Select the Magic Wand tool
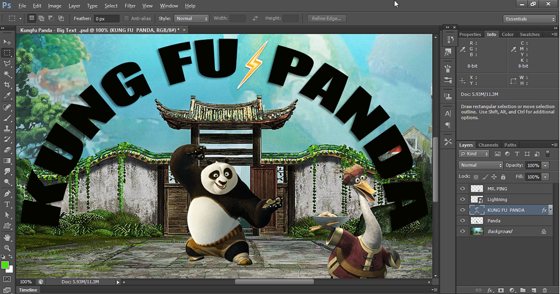Viewport: 560px width, 294px height. click(7, 74)
